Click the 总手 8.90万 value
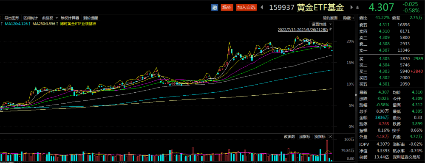 click(x=382, y=111)
